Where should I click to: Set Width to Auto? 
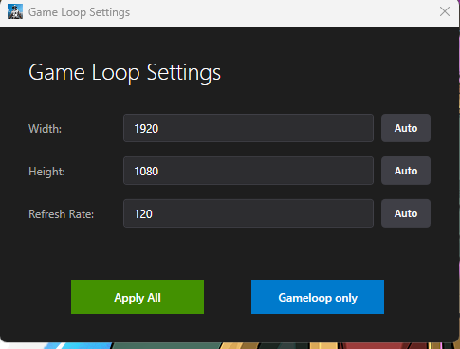(406, 128)
